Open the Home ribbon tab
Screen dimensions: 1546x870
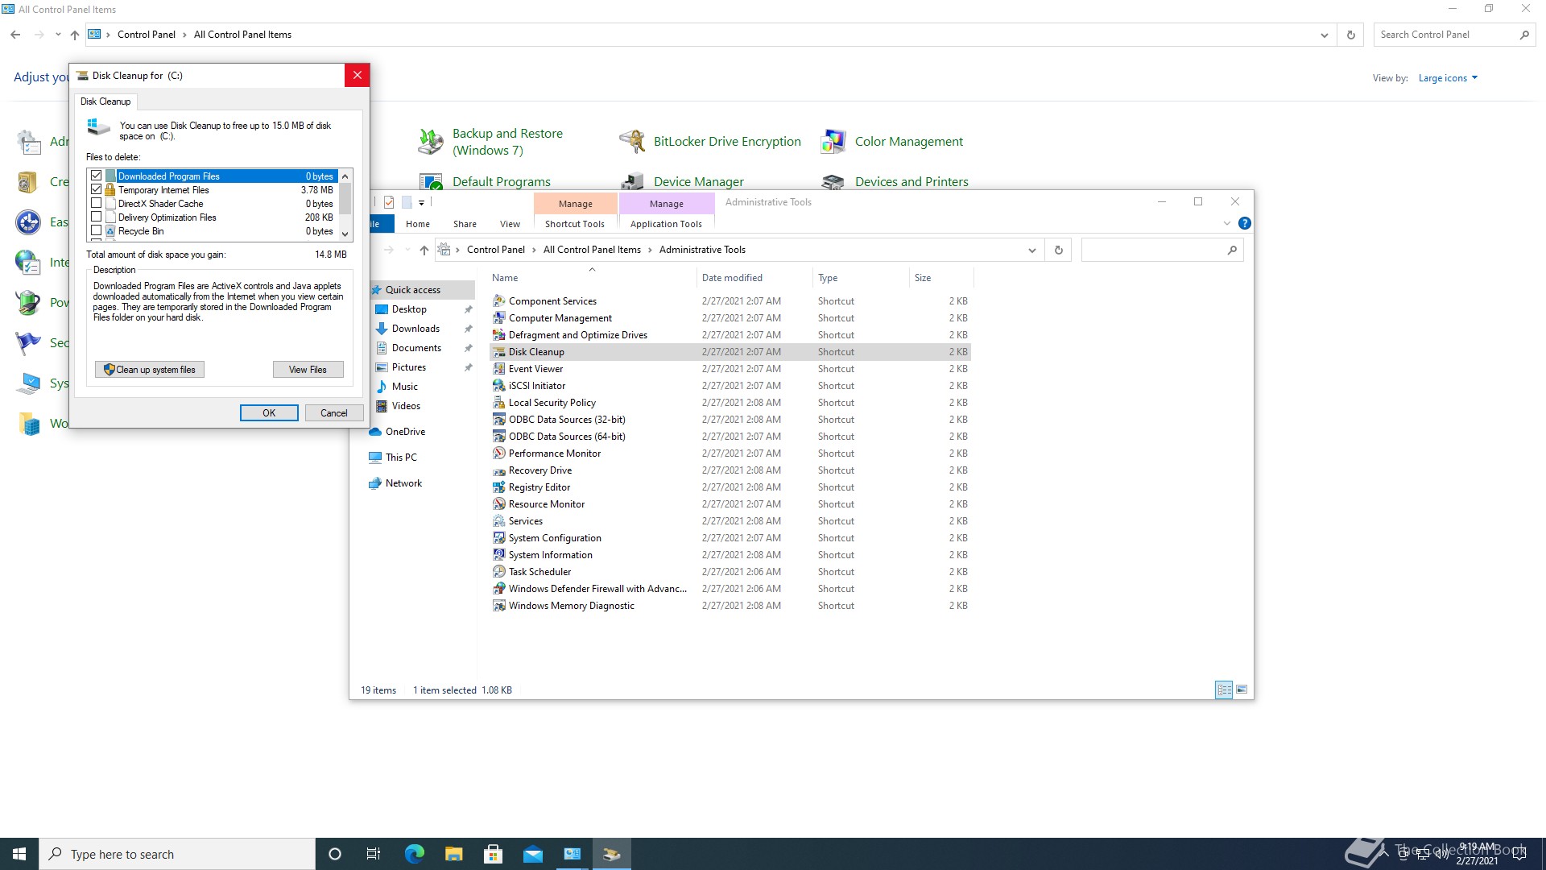[417, 224]
